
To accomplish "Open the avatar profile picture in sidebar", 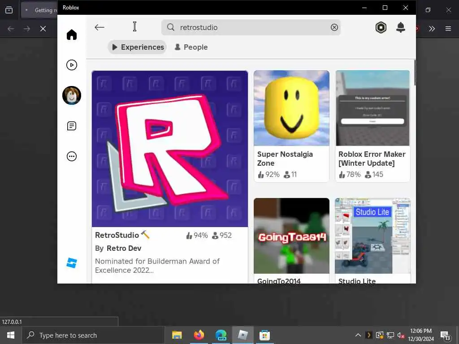I will click(x=72, y=95).
